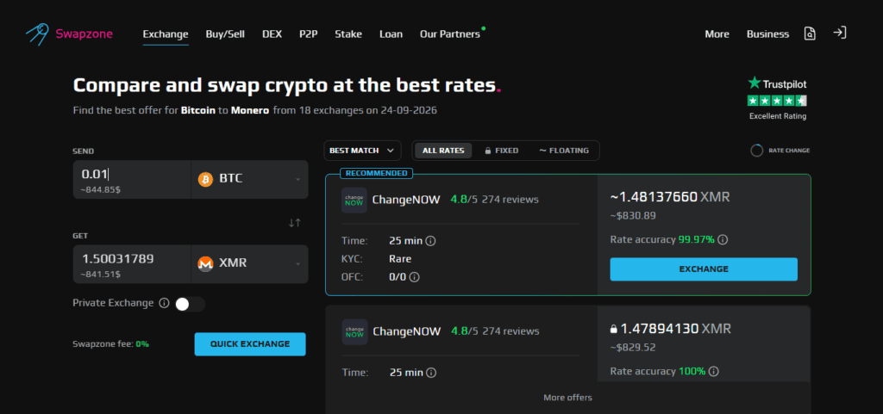Click the Private Exchange info icon
Image resolution: width=883 pixels, height=414 pixels.
(164, 303)
